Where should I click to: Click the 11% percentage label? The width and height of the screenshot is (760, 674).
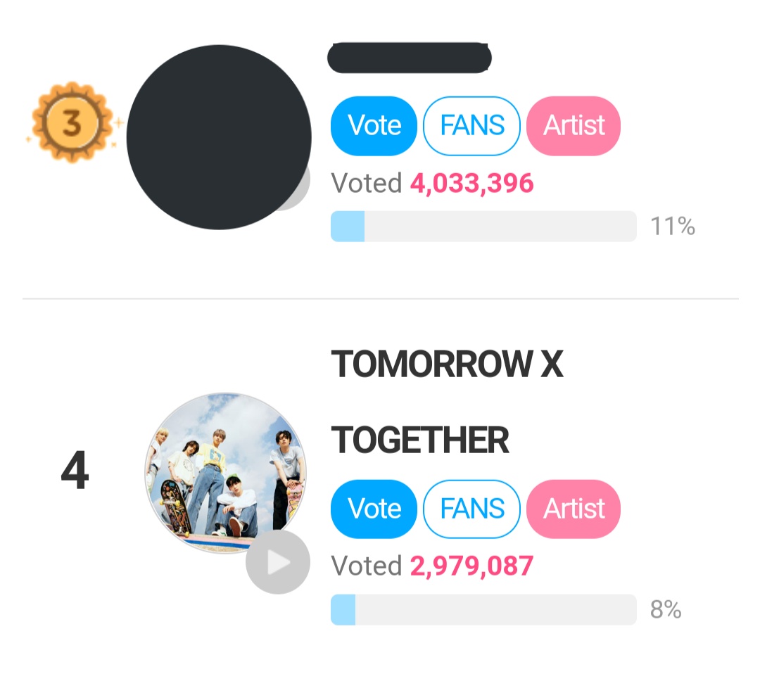click(x=673, y=227)
